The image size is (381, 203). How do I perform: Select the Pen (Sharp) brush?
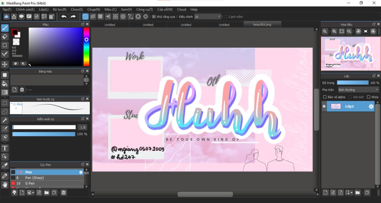47,178
